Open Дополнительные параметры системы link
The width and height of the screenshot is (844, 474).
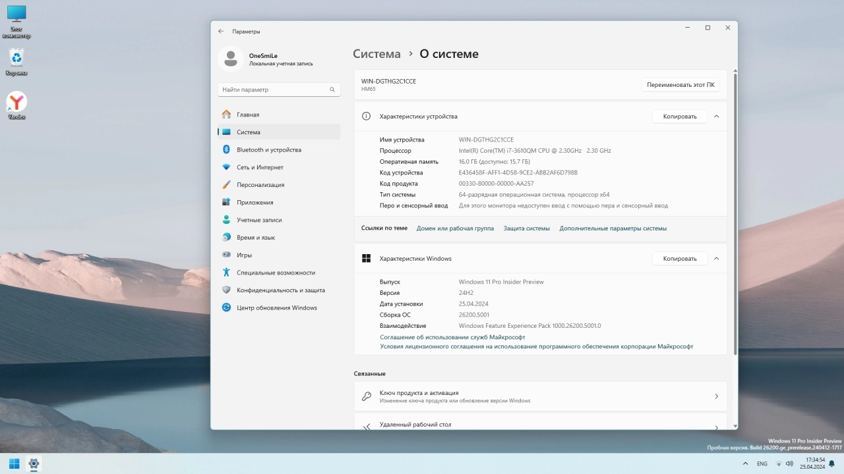(613, 228)
